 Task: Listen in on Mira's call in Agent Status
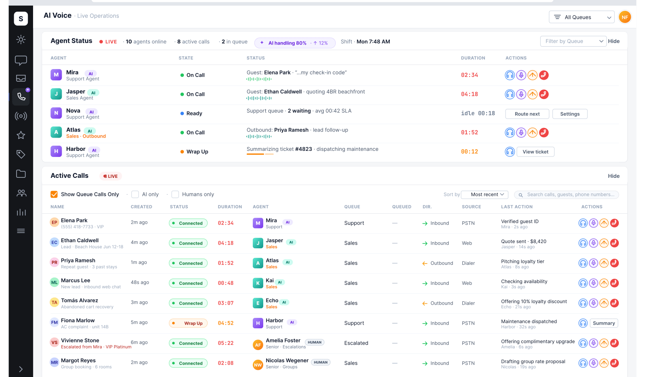tap(510, 75)
